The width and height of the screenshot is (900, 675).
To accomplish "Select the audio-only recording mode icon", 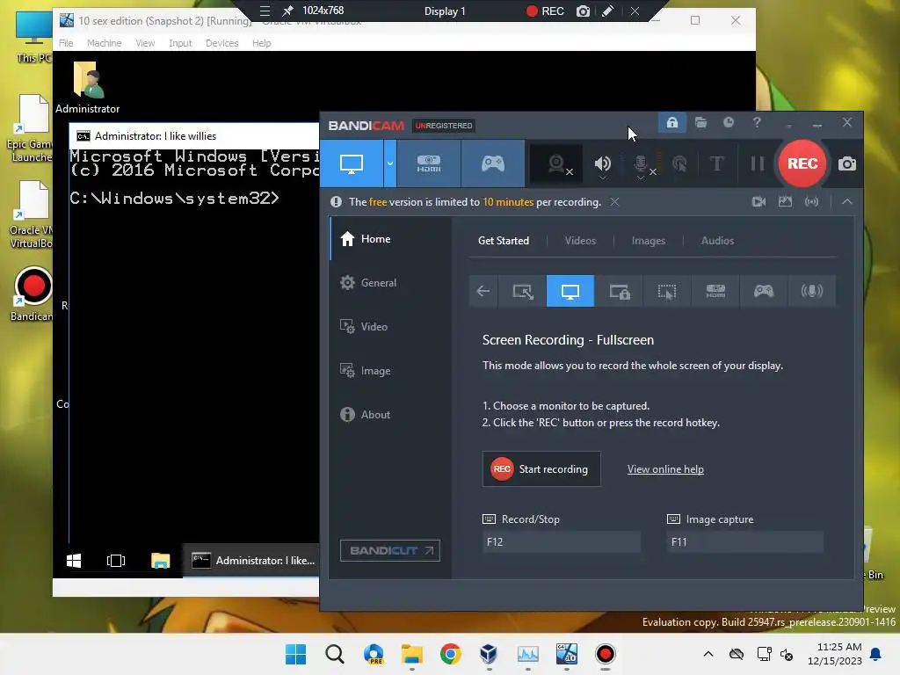I will 811,291.
